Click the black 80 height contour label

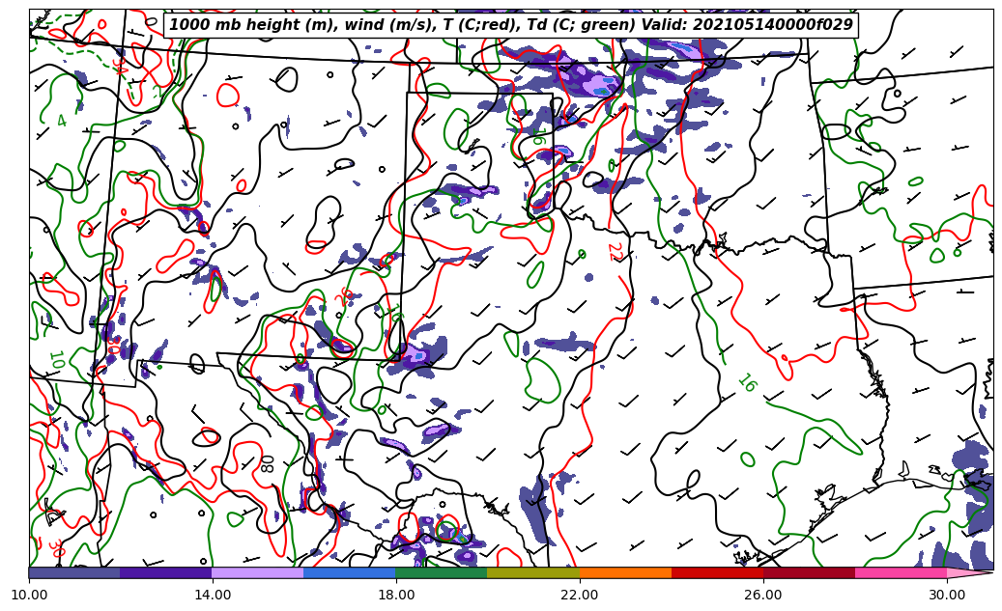[x=267, y=464]
